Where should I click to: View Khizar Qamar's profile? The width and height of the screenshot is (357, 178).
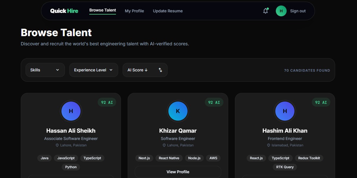coord(178,172)
